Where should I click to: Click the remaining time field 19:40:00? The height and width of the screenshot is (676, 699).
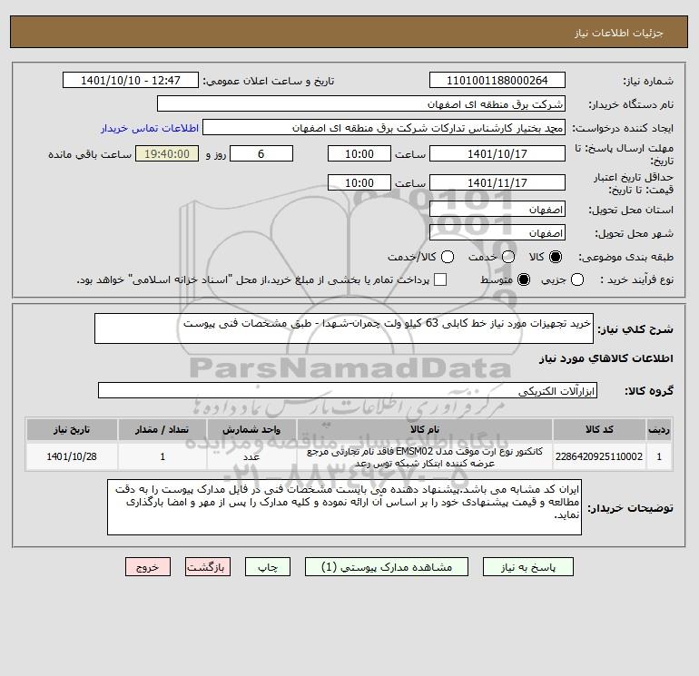click(x=167, y=153)
